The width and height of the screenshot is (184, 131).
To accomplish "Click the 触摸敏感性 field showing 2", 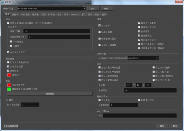I will tap(124, 105).
